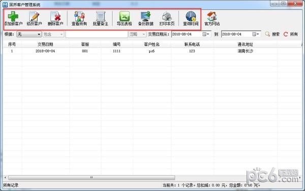Minimize the window
Viewport: 305px width, 191px height.
coord(275,4)
